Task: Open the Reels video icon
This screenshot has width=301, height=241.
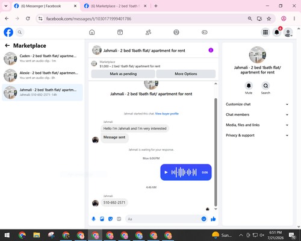Action: [x=120, y=32]
